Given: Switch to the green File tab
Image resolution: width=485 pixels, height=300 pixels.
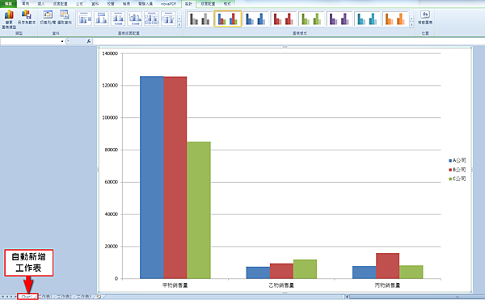Looking at the screenshot, I should 8,4.
